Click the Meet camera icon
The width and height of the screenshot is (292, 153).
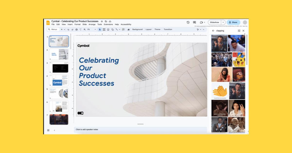201,22
